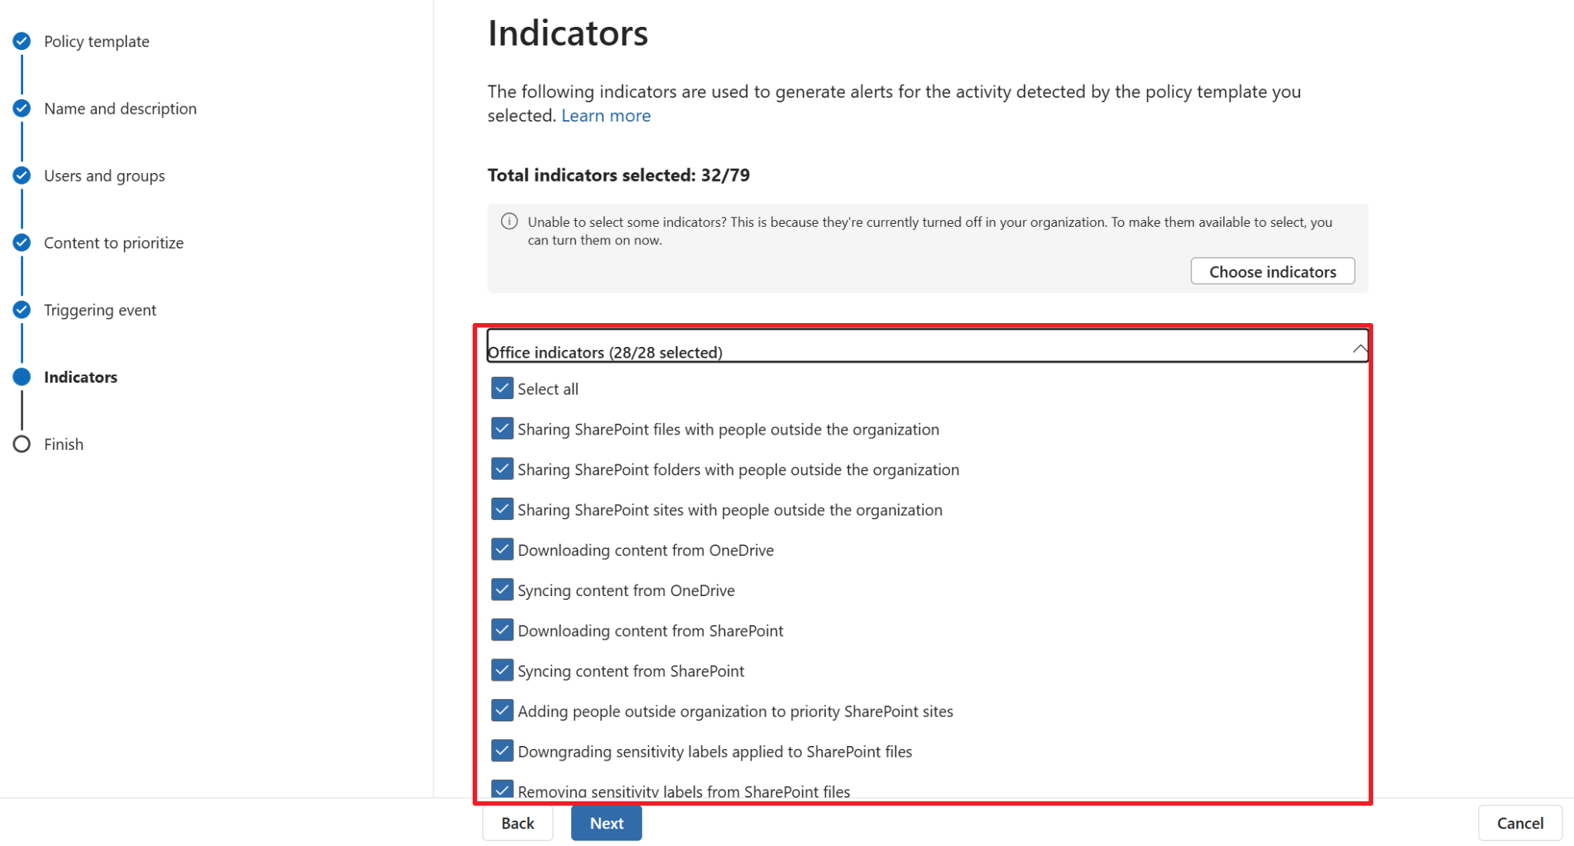Image resolution: width=1574 pixels, height=846 pixels.
Task: Click the Choose indicators button
Action: coord(1272,271)
